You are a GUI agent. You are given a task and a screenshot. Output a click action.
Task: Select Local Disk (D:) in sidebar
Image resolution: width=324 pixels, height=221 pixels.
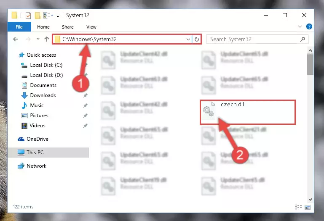[46, 75]
